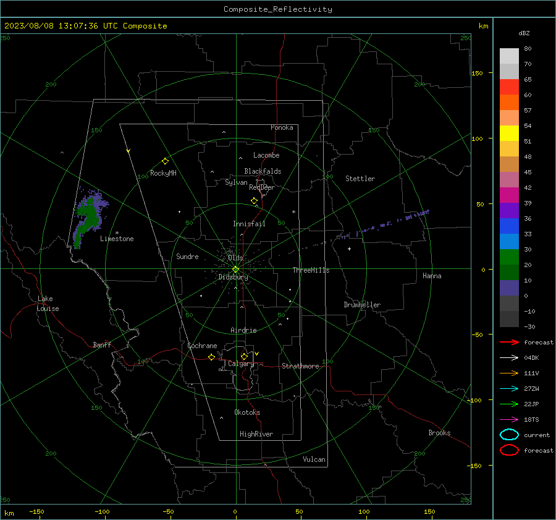Click the cyan current ellipse legend icon
The height and width of the screenshot is (520, 556).
[509, 435]
